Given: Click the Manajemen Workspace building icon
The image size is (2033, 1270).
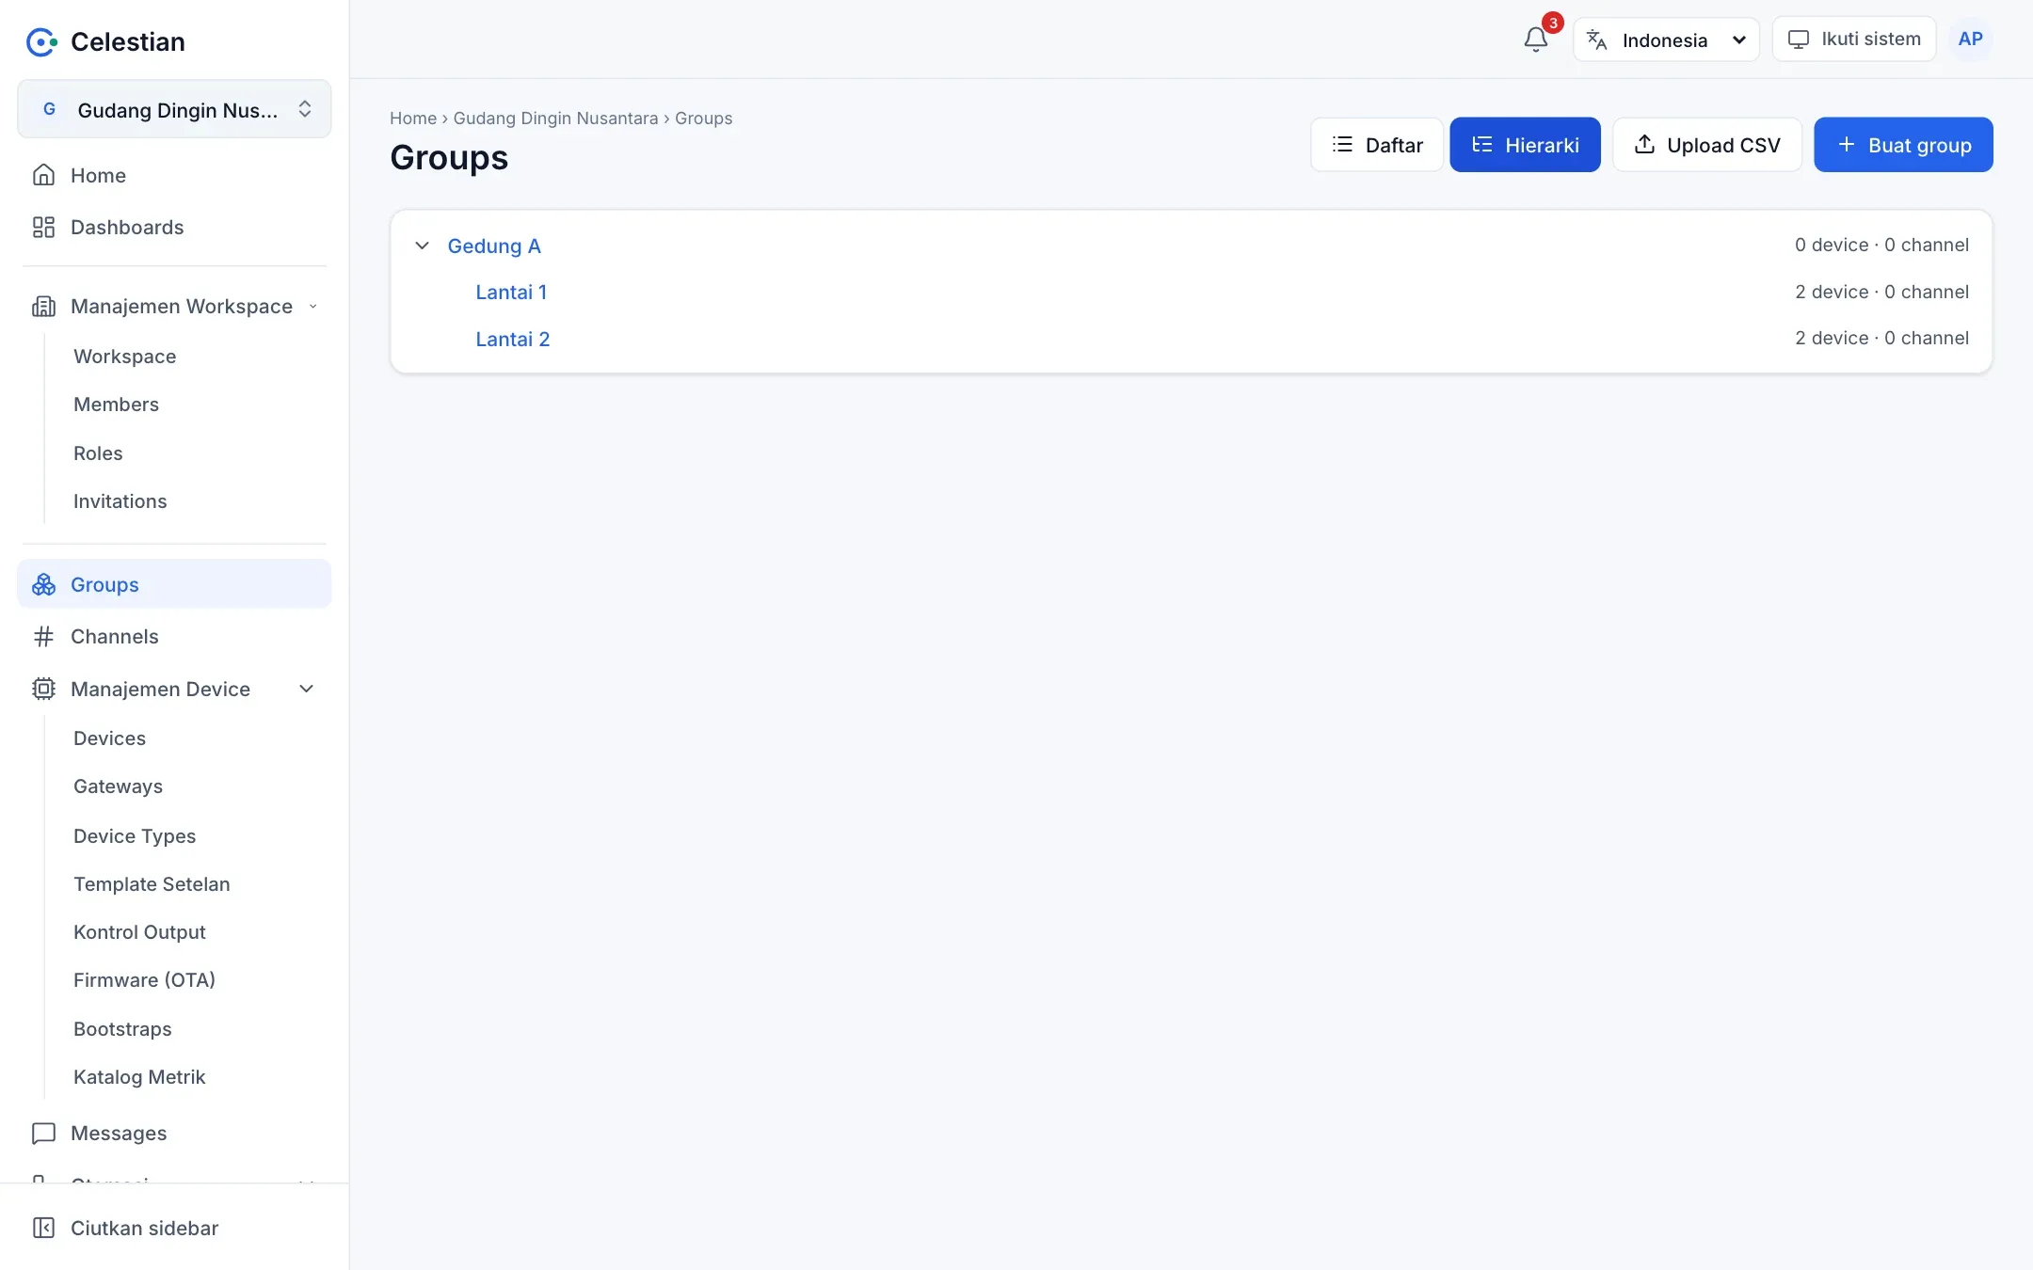Looking at the screenshot, I should coord(43,307).
